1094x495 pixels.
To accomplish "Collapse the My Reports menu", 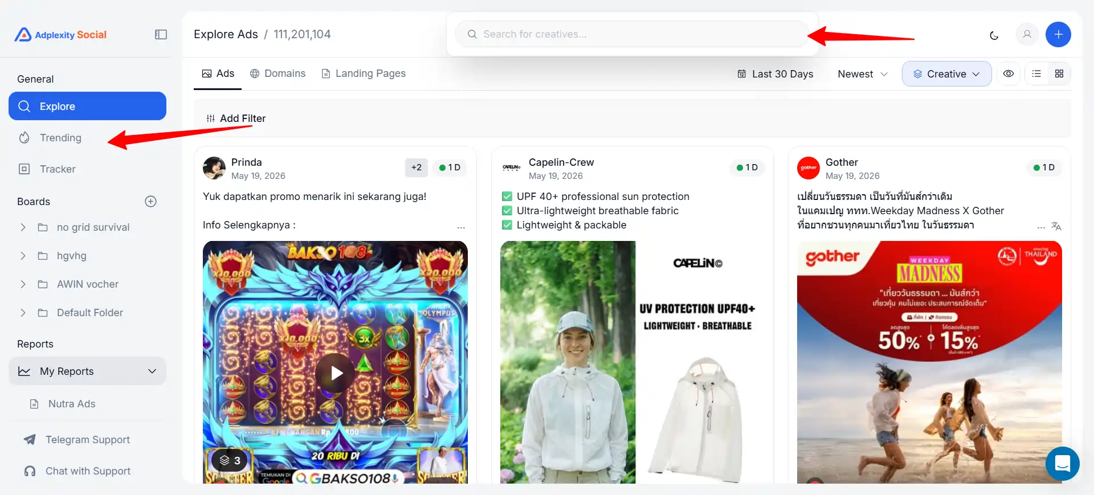I will (x=87, y=371).
